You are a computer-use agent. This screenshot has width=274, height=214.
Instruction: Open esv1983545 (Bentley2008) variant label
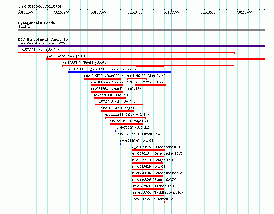84,63
